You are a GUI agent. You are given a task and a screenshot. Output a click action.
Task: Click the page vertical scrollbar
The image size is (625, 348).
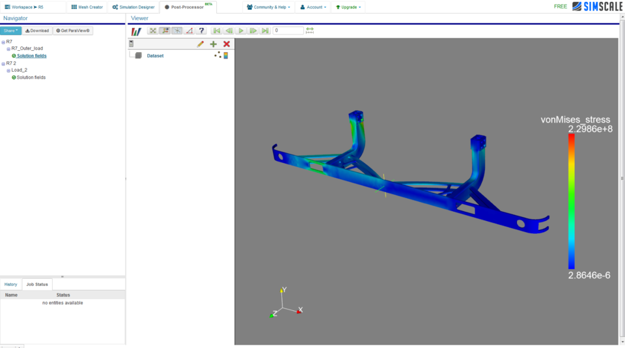(622, 178)
